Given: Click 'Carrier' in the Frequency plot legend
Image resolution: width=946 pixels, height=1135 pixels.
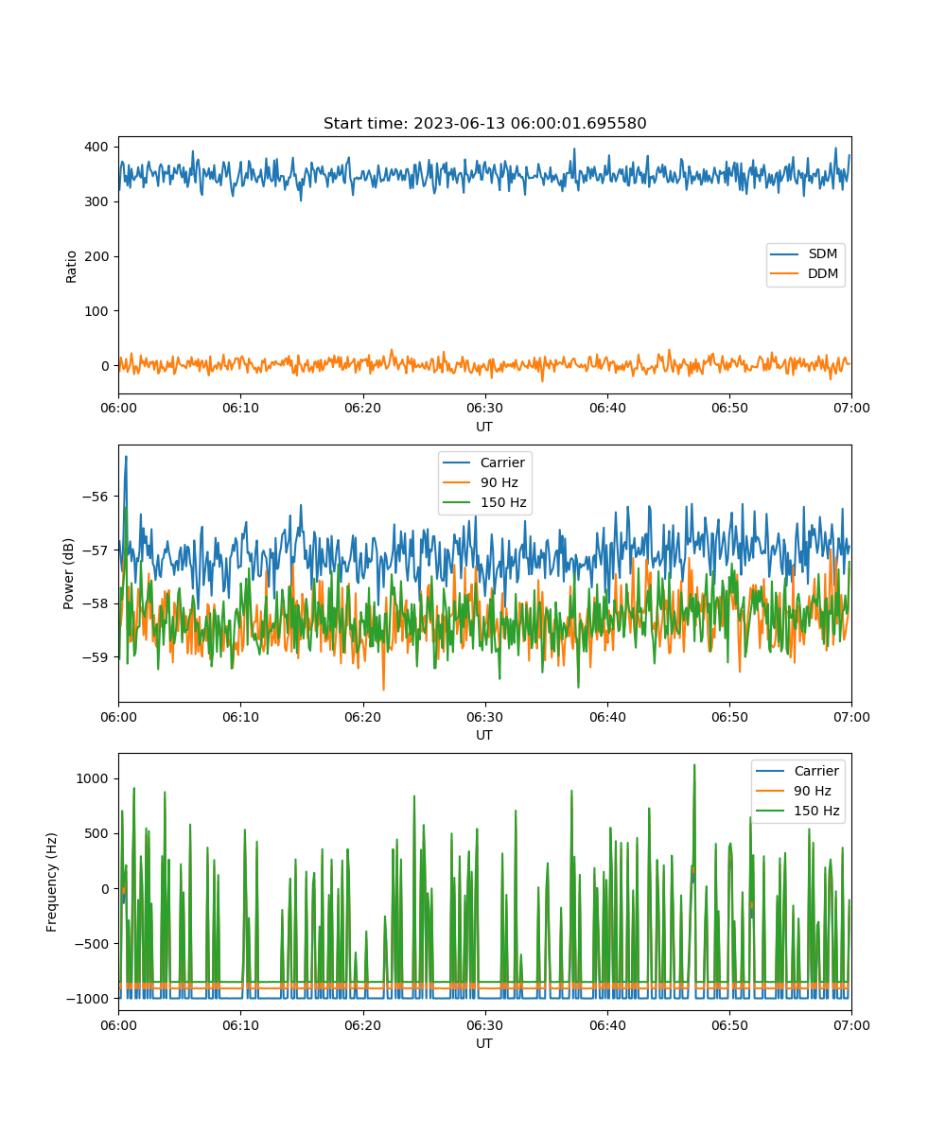Looking at the screenshot, I should point(815,771).
